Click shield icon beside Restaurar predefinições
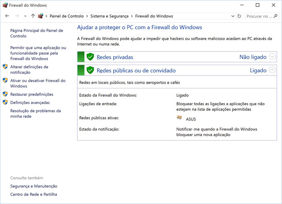This screenshot has height=204, width=282. coord(5,94)
